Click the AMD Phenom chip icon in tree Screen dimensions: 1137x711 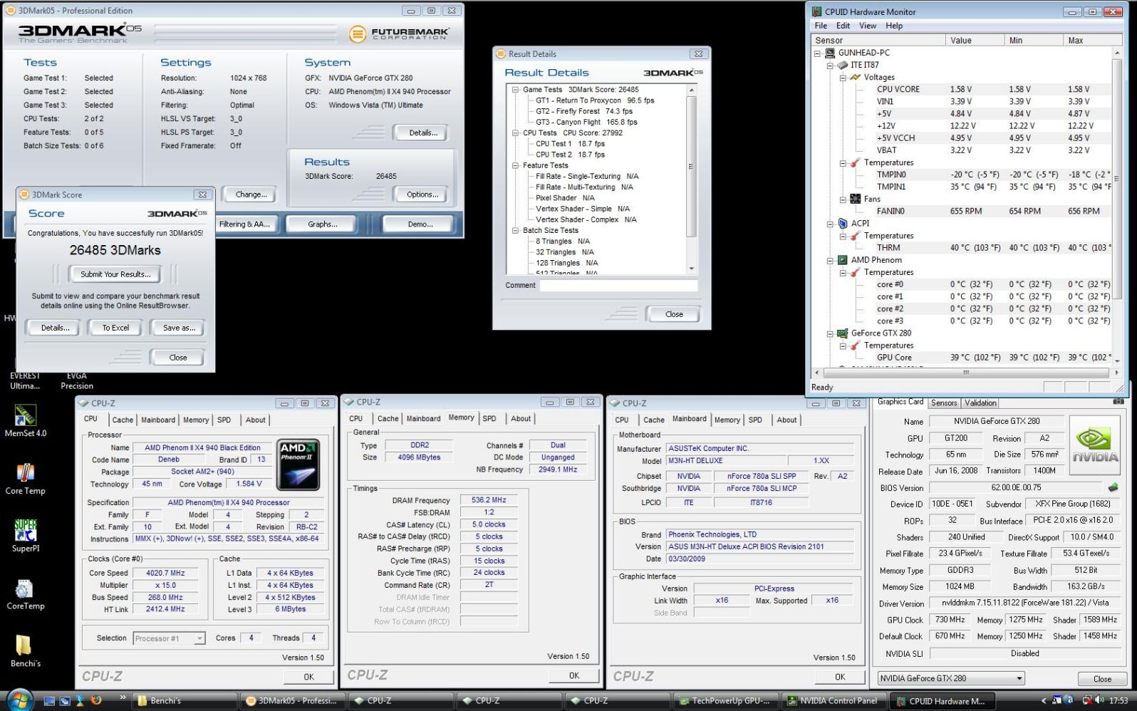click(x=842, y=260)
